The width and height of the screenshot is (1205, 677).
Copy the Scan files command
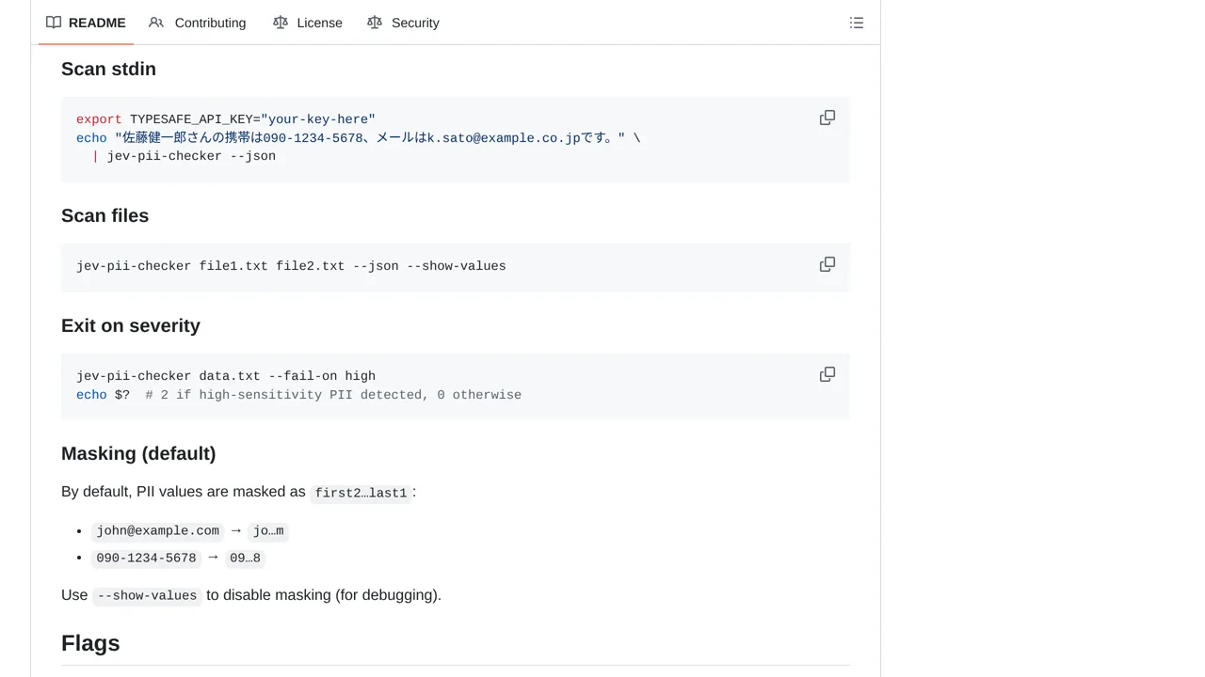[827, 264]
